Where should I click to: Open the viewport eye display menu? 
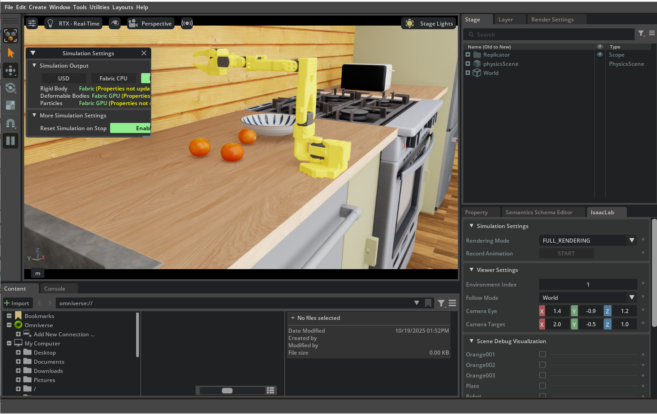115,23
